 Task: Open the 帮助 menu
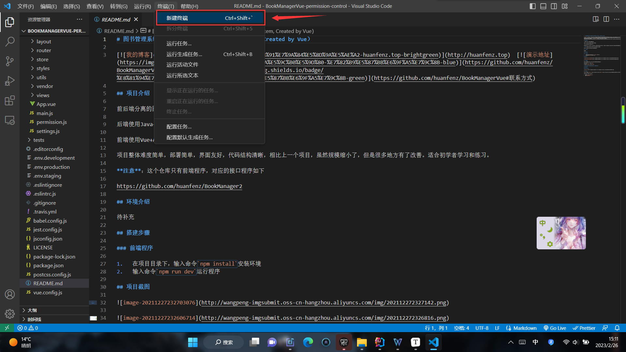click(x=188, y=6)
